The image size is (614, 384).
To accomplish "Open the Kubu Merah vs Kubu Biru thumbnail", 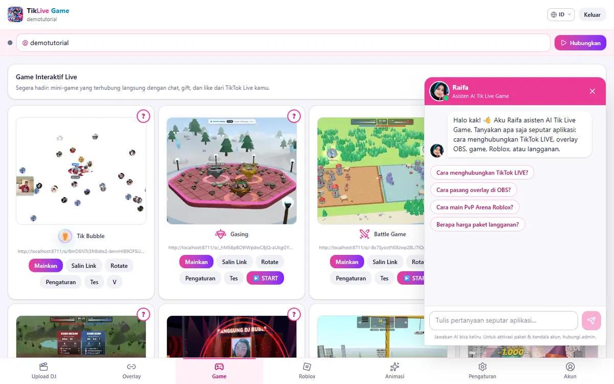I will (x=81, y=336).
